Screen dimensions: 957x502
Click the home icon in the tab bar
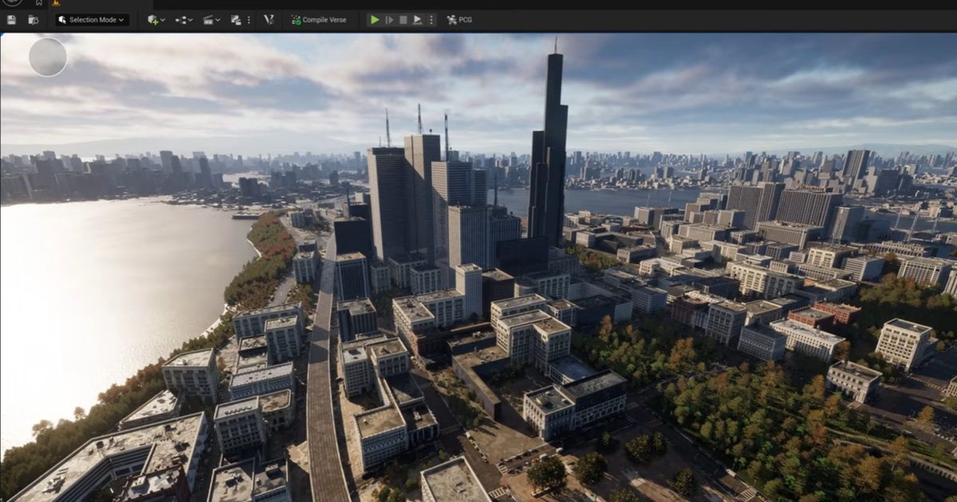click(38, 2)
